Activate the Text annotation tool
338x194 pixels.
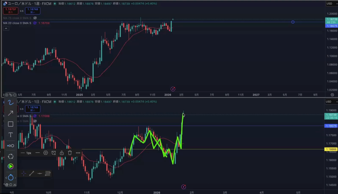(11, 135)
